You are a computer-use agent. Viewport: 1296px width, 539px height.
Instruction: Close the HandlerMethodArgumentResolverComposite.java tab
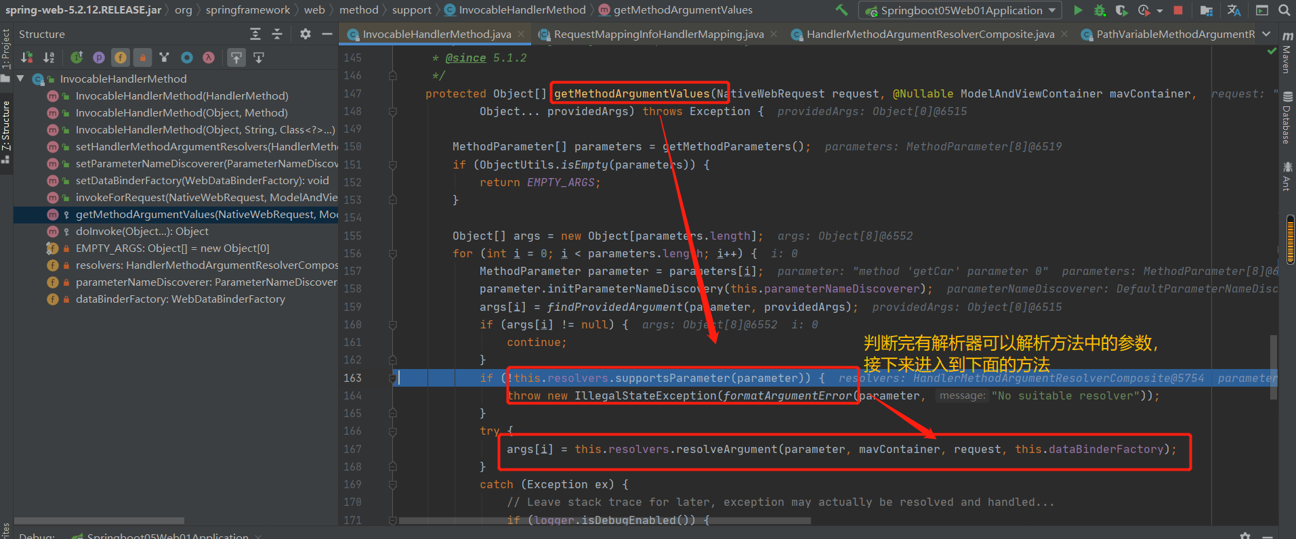[1064, 34]
